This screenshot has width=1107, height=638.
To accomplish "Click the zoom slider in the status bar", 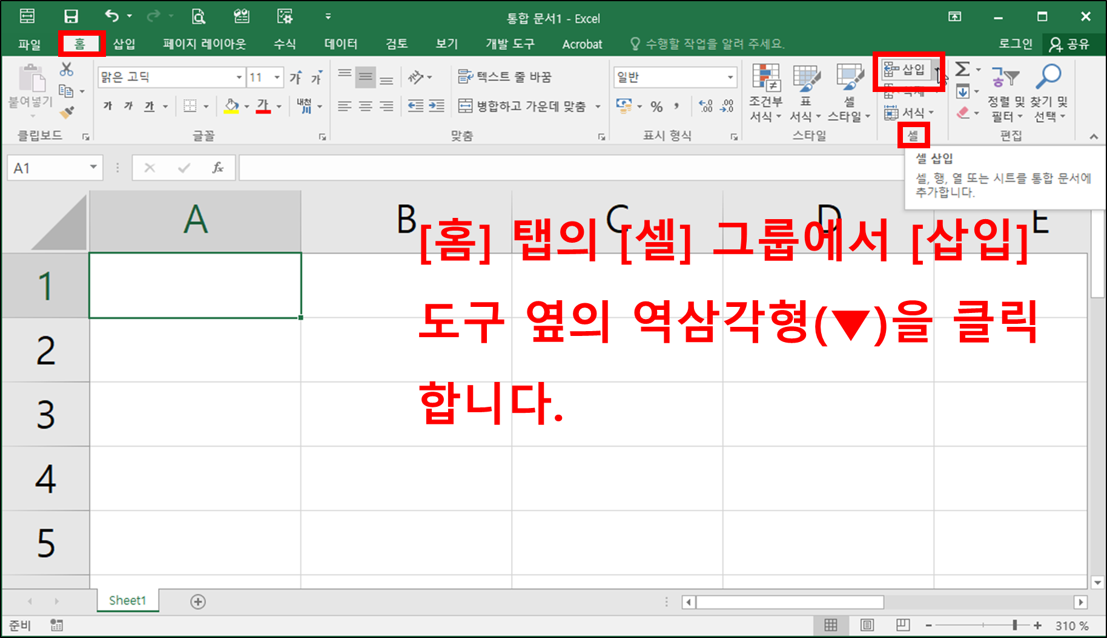I will pos(983,625).
